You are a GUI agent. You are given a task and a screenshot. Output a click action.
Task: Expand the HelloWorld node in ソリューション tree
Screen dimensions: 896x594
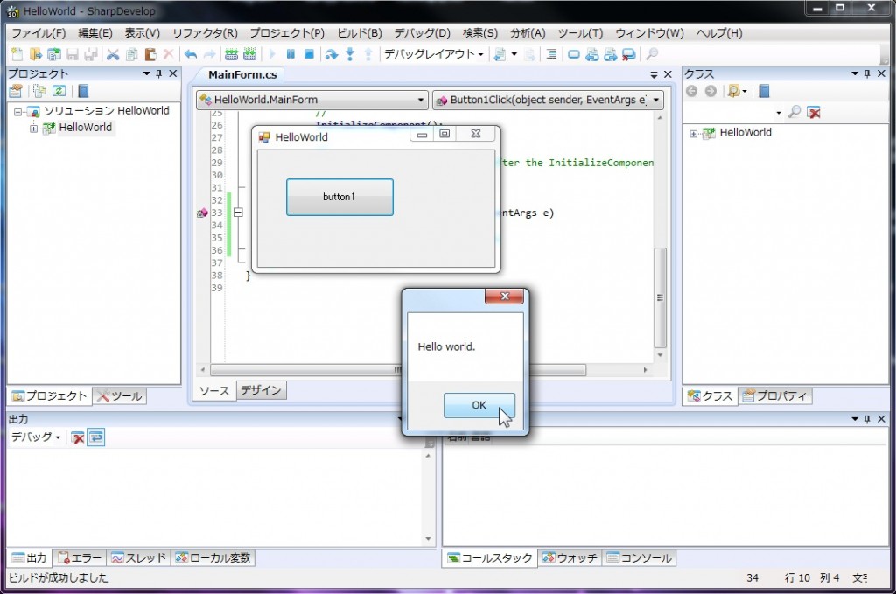click(35, 127)
